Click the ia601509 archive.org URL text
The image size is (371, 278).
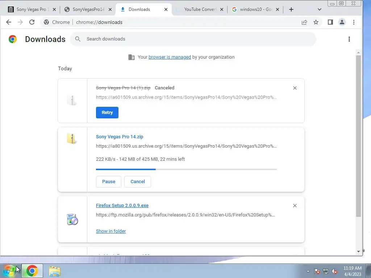186,97
